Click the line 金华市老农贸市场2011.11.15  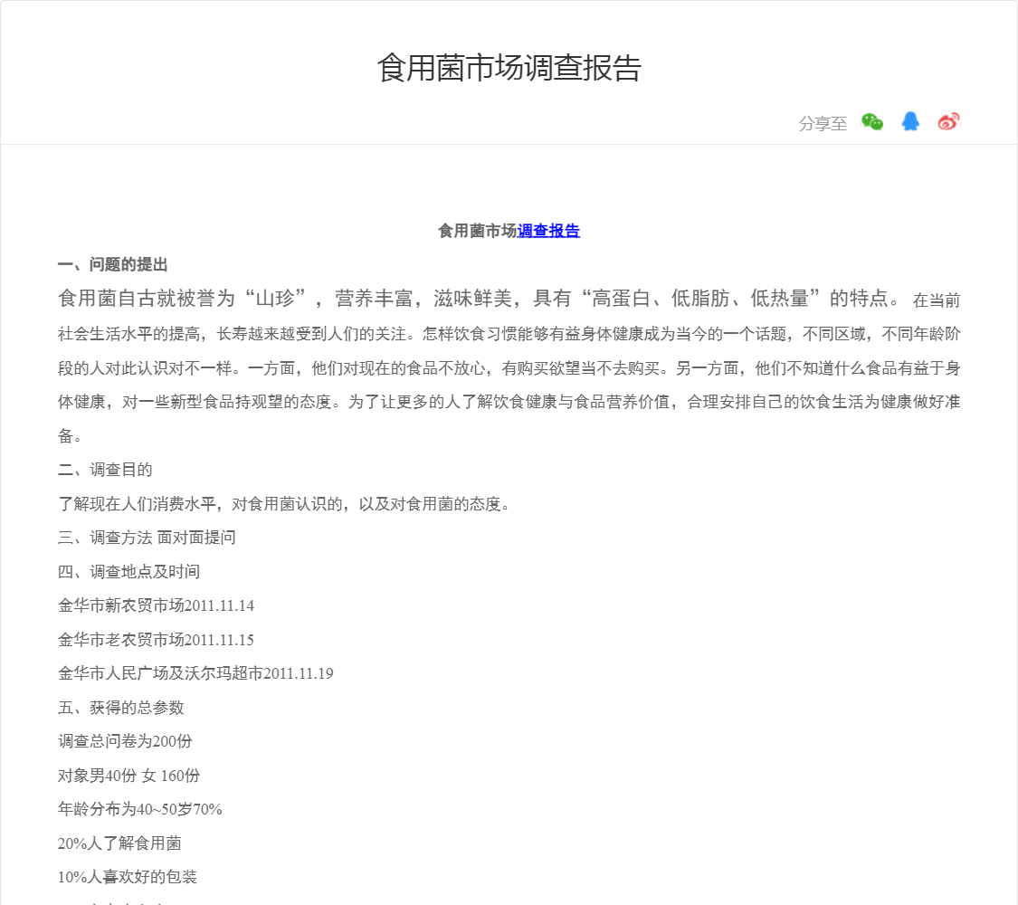tap(156, 640)
